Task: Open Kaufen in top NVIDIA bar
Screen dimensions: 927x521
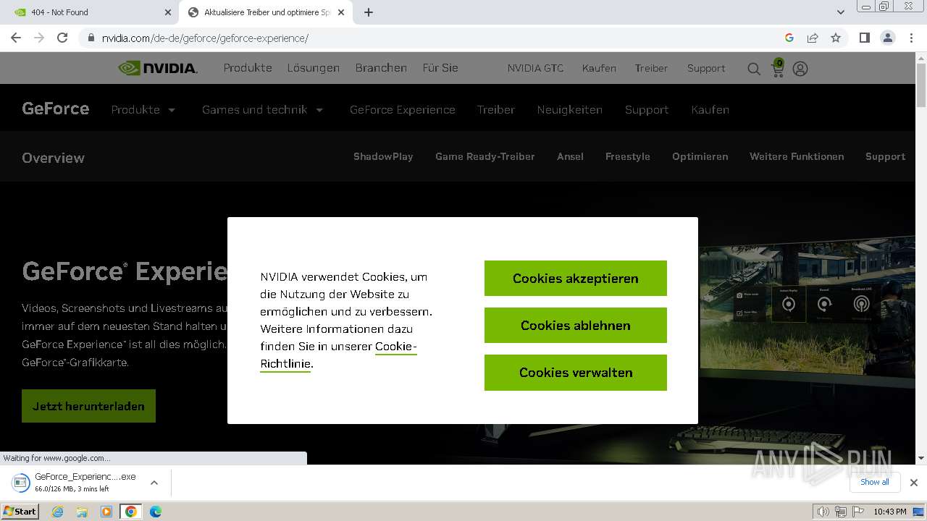Action: pos(599,68)
